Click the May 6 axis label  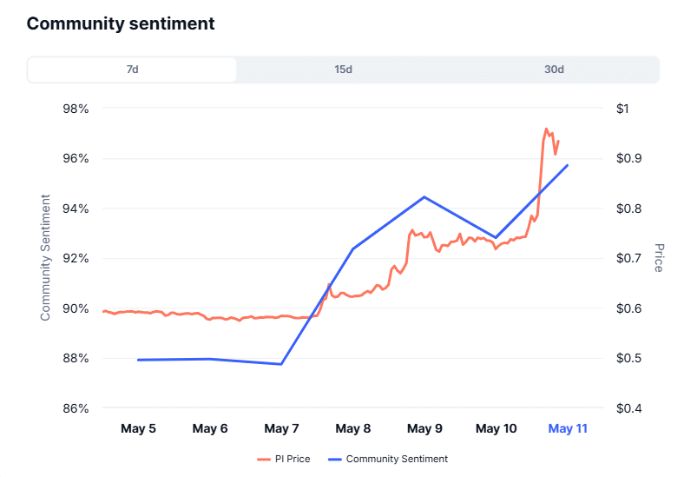[x=210, y=428]
